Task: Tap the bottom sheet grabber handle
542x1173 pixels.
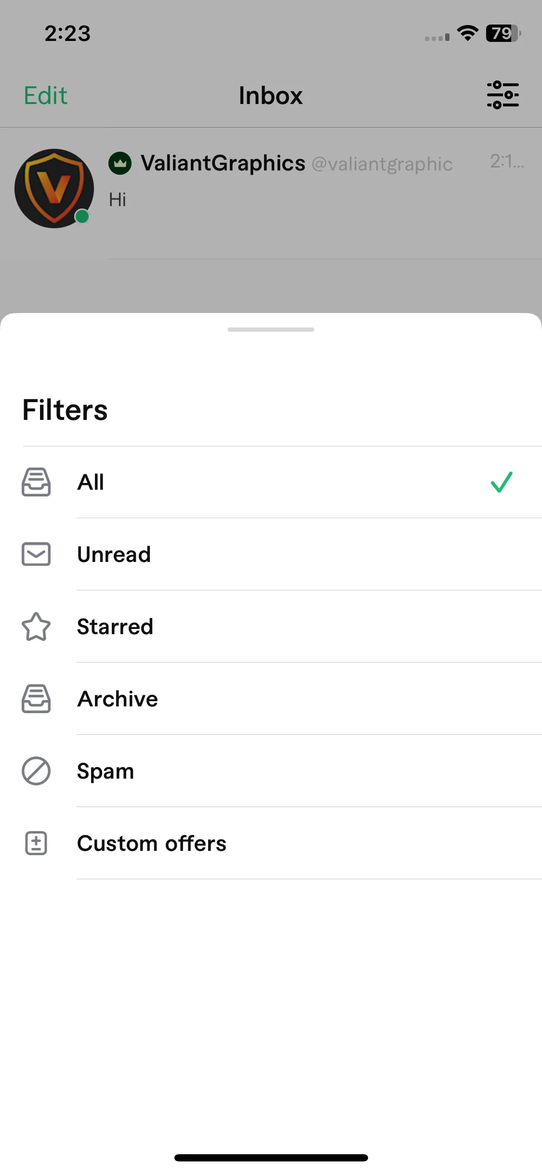Action: [271, 329]
